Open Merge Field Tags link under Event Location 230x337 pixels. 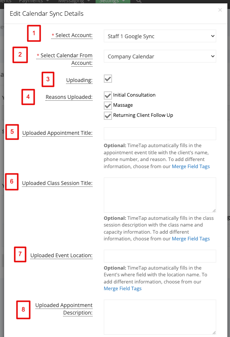click(x=122, y=288)
